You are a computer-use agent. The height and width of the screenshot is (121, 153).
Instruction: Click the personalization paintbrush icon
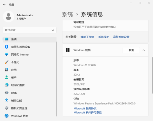[7, 62]
